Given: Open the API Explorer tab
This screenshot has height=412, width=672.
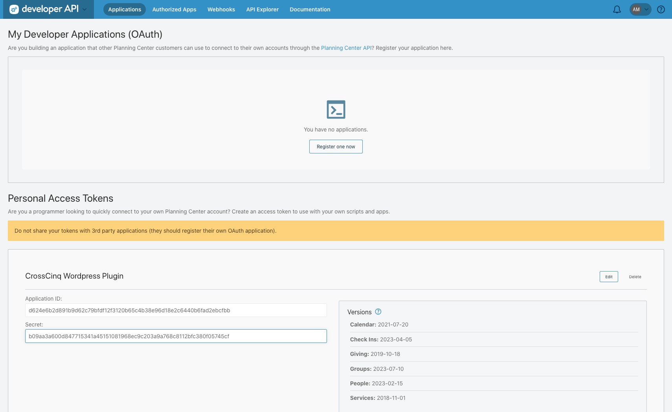Looking at the screenshot, I should [263, 9].
